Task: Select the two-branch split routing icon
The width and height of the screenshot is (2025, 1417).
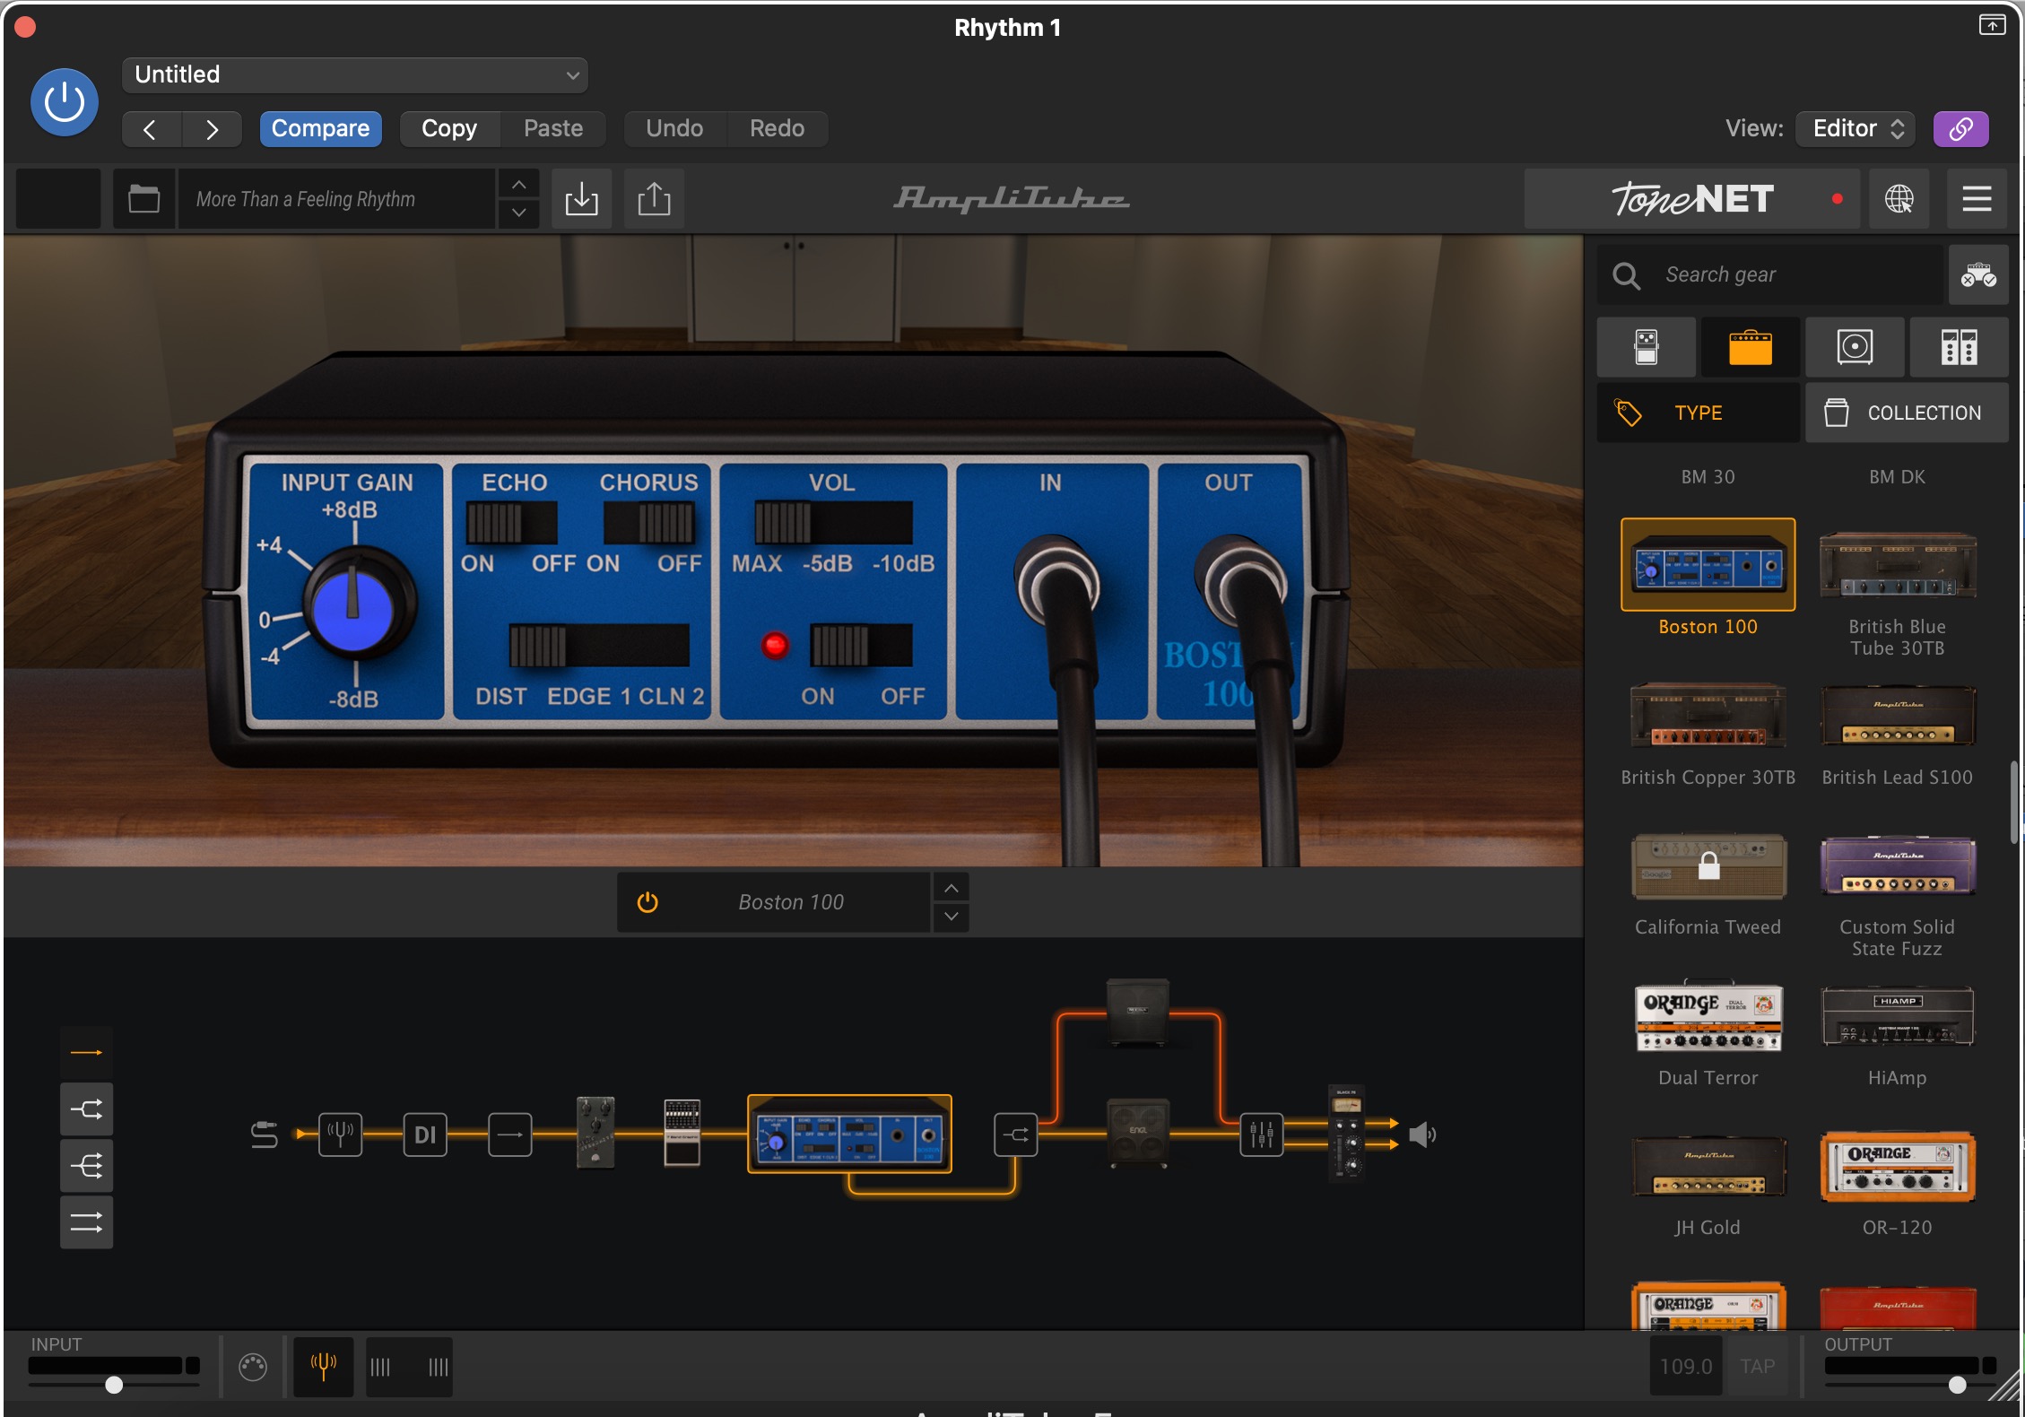Action: 86,1109
